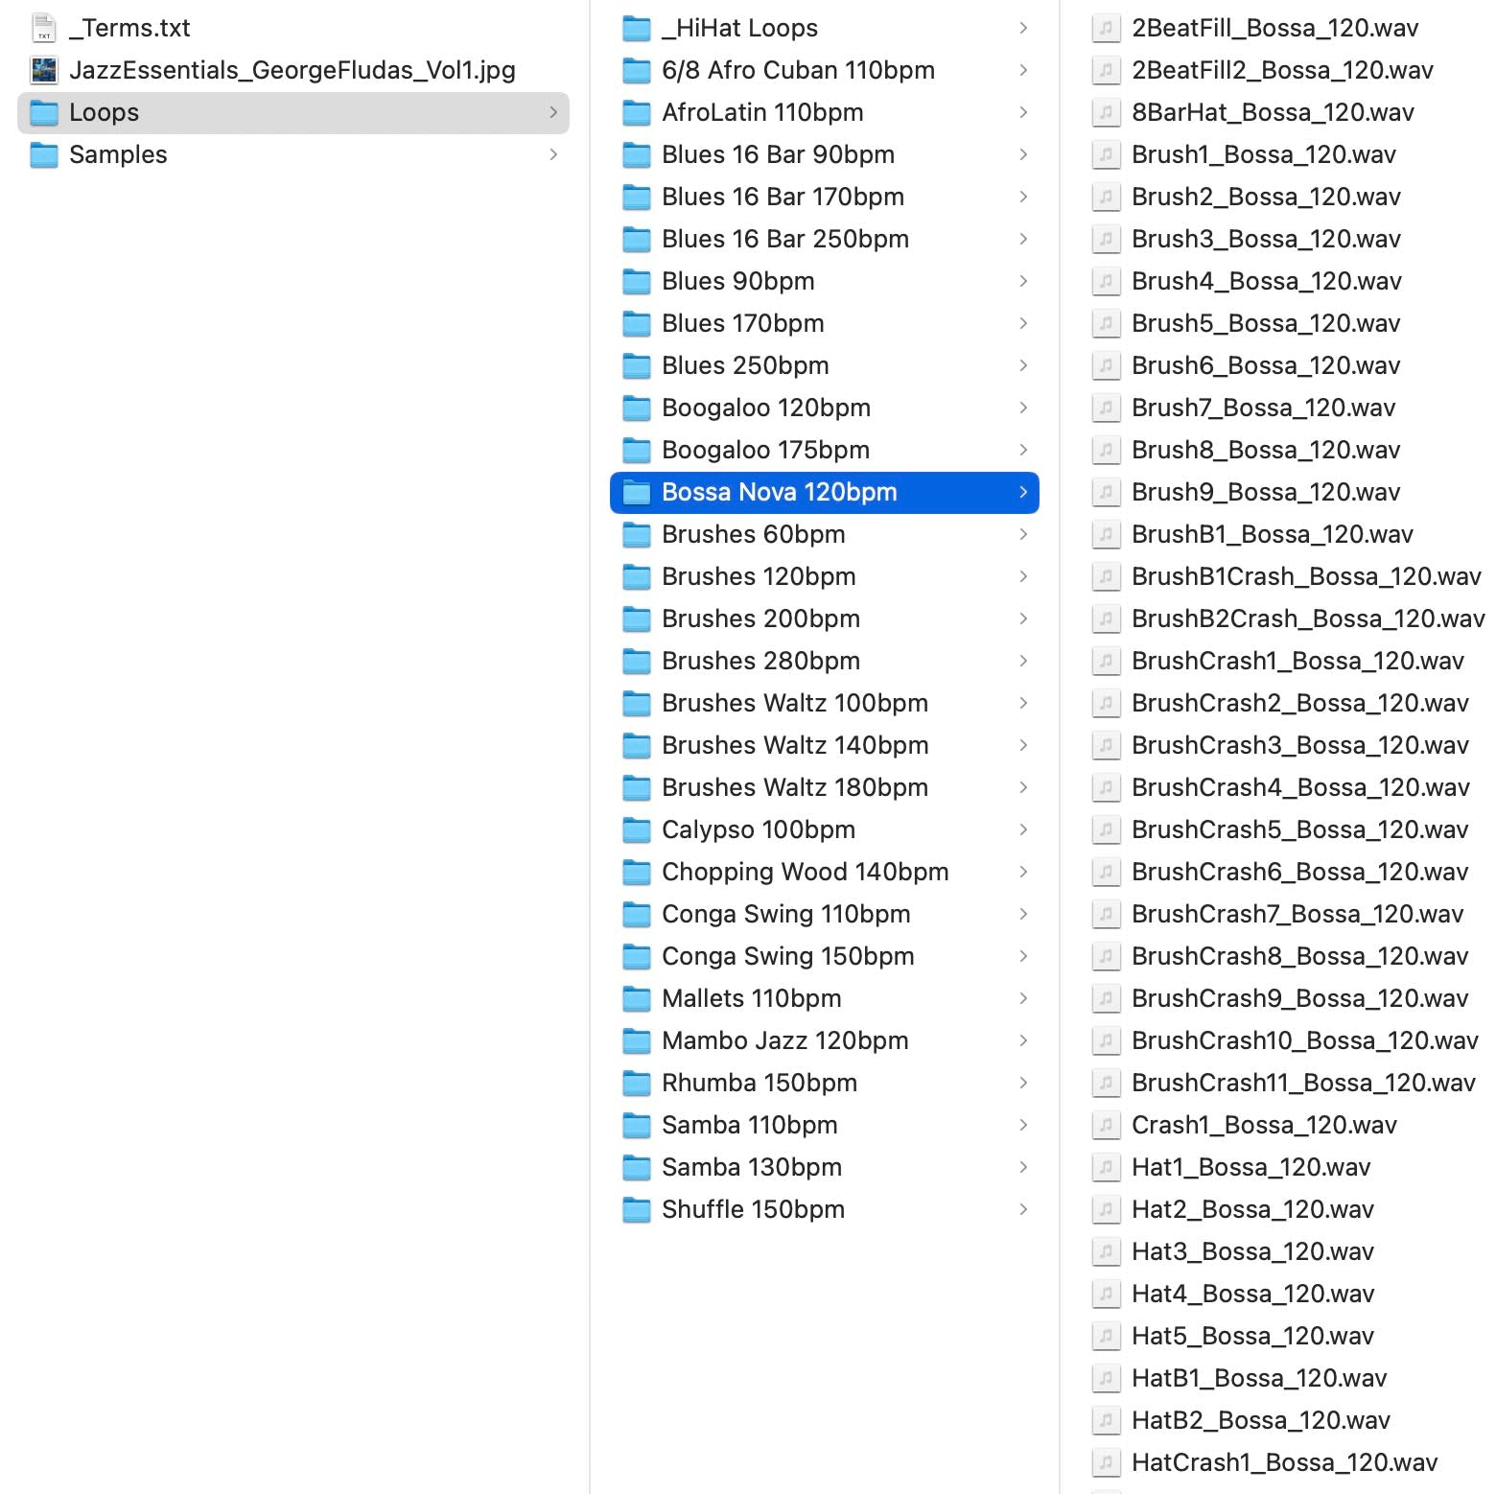Click the Samples folder icon
The height and width of the screenshot is (1494, 1496).
[x=44, y=154]
